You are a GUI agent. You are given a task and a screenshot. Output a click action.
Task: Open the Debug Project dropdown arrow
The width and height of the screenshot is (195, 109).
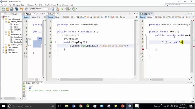tap(71, 9)
